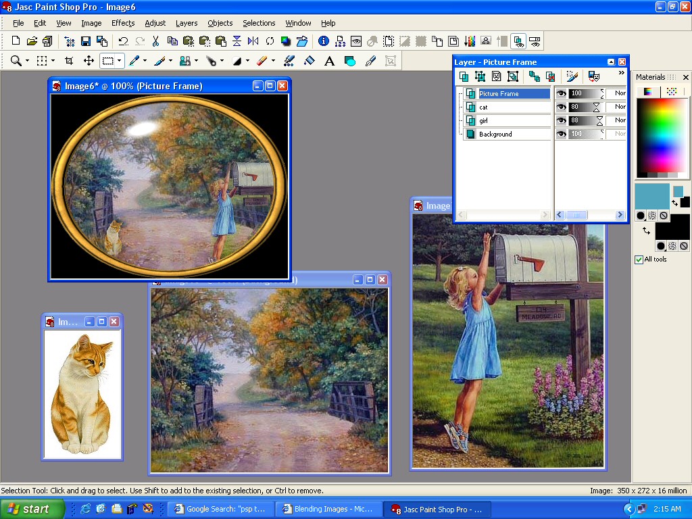
Task: Open the Selections menu
Action: coord(259,23)
